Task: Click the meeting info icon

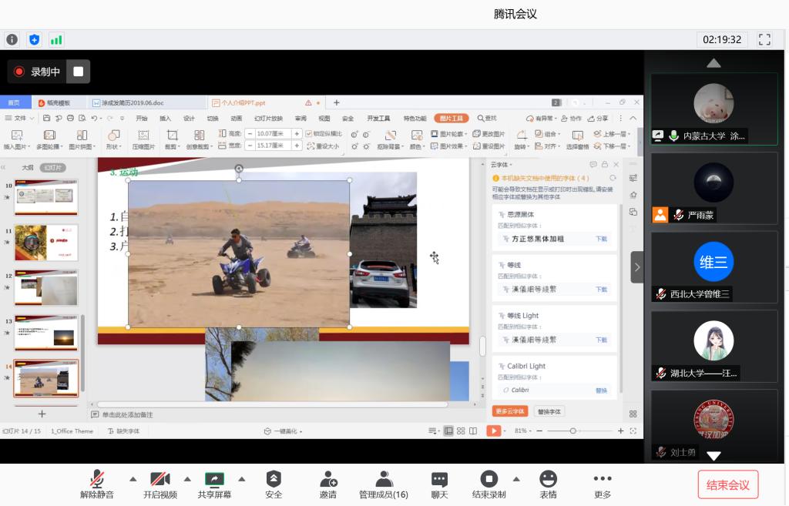Action: [x=12, y=39]
